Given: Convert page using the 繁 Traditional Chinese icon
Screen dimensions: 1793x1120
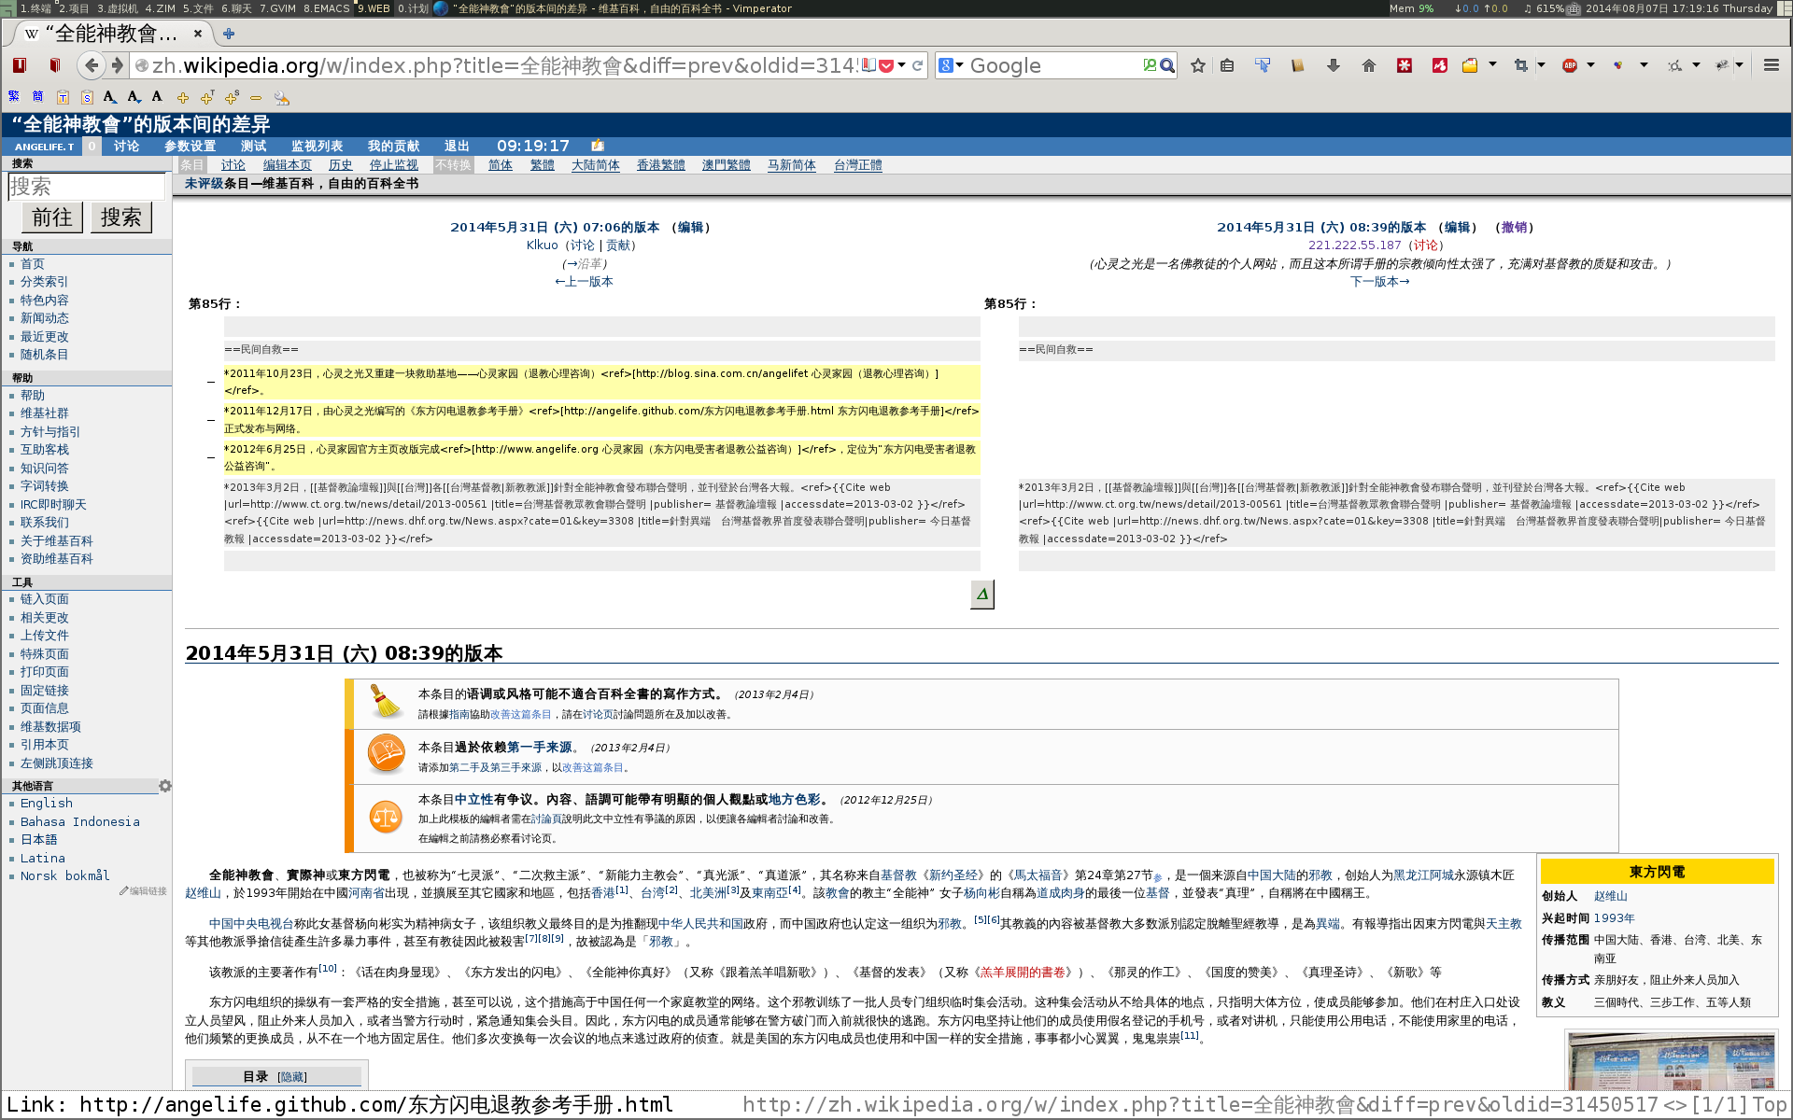Looking at the screenshot, I should click(15, 97).
